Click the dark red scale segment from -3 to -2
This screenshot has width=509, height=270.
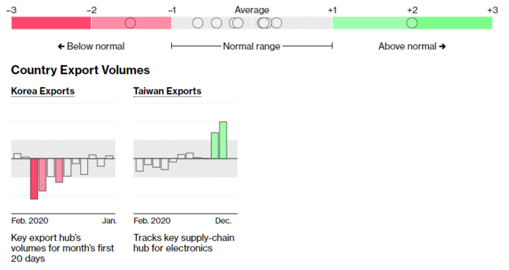point(51,23)
